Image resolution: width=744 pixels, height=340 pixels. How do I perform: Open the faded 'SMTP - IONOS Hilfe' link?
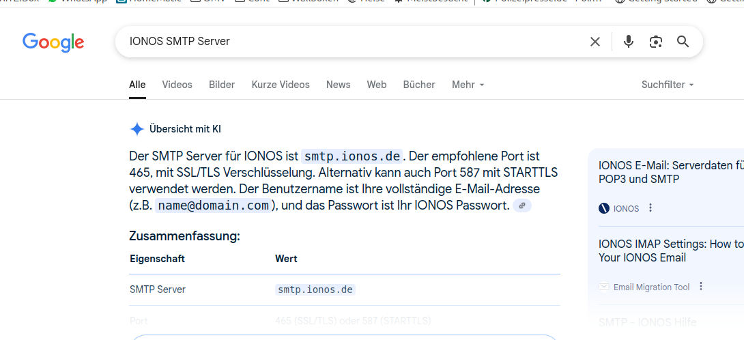648,322
